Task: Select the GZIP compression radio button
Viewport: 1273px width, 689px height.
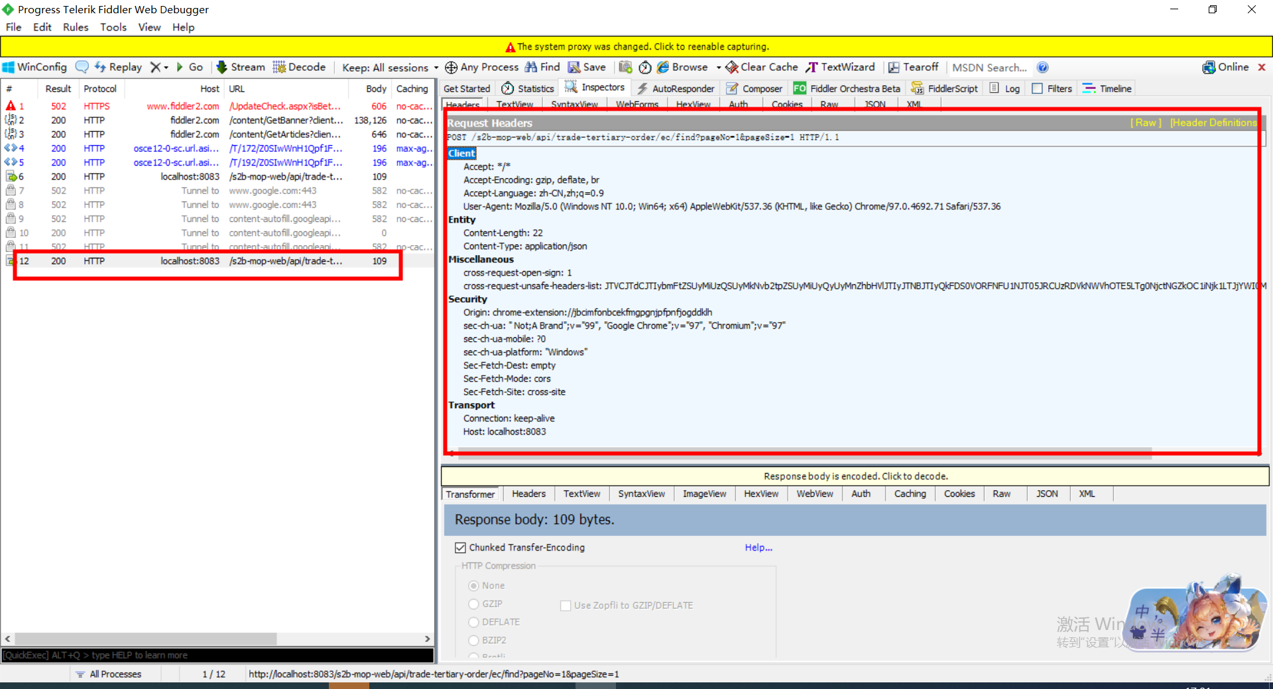Action: tap(473, 604)
